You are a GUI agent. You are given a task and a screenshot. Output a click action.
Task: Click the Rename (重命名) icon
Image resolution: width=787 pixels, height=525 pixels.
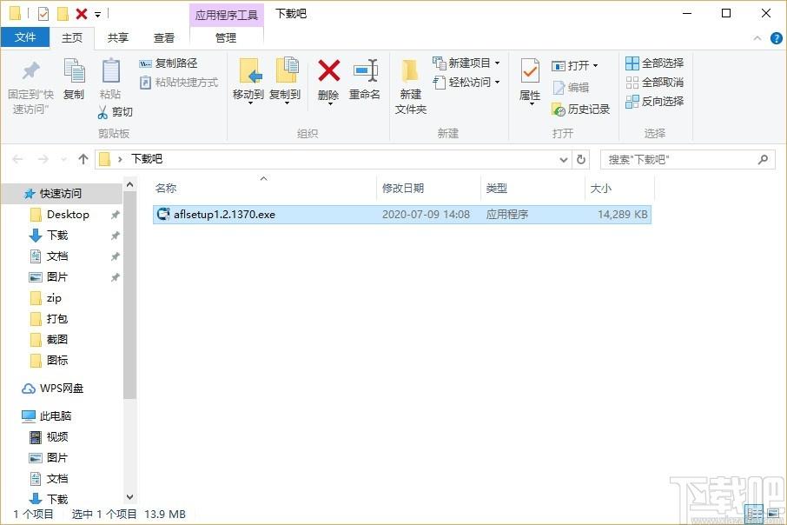[365, 70]
